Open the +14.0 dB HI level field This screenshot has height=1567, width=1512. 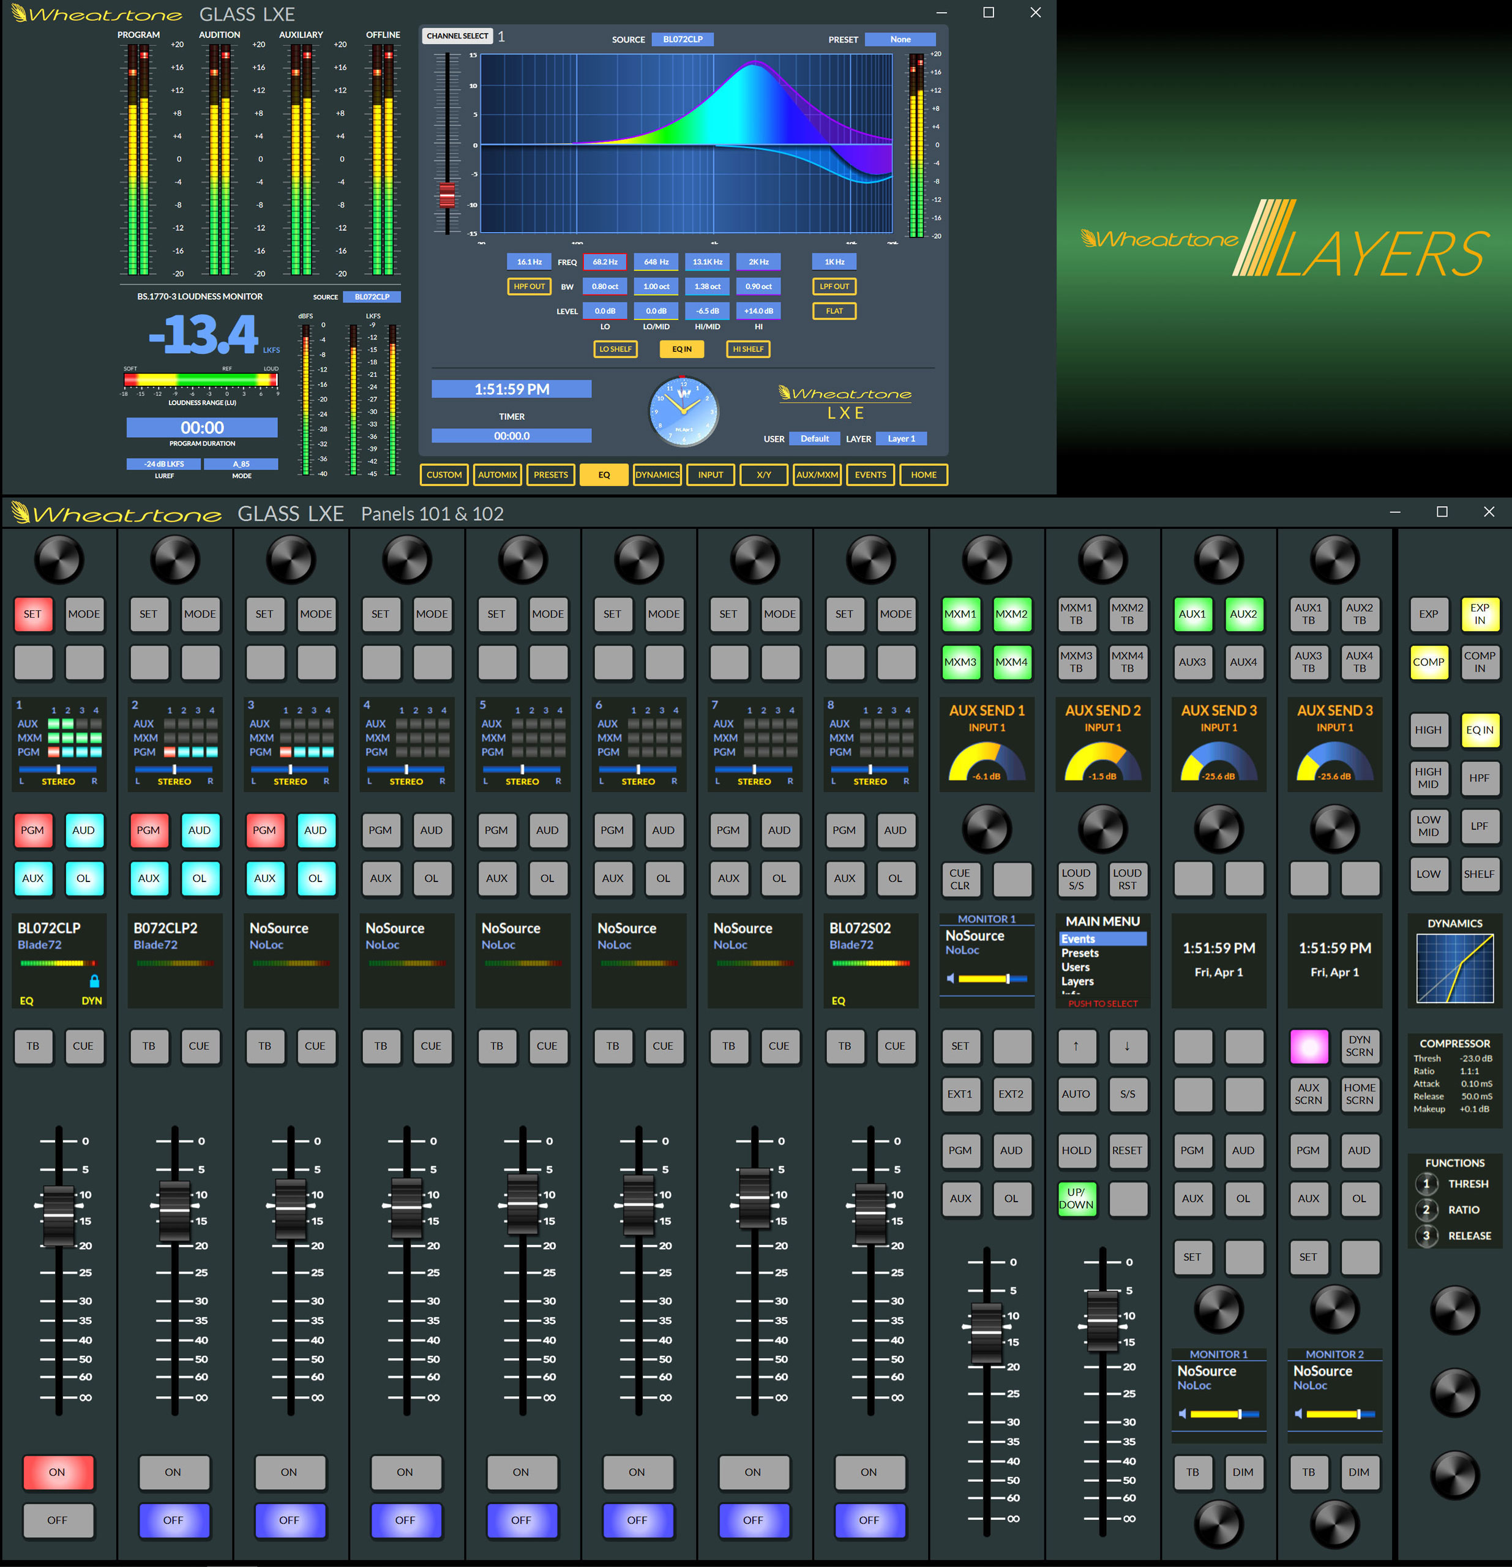759,311
